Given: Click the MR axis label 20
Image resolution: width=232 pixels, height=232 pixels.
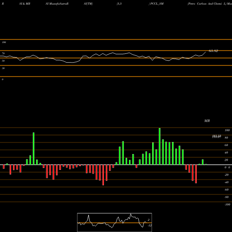Looking at the screenshot, I should point(226,160).
